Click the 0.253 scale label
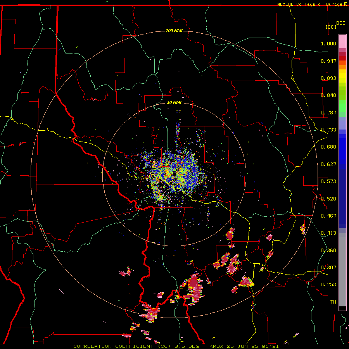The image size is (349, 349). 328,285
